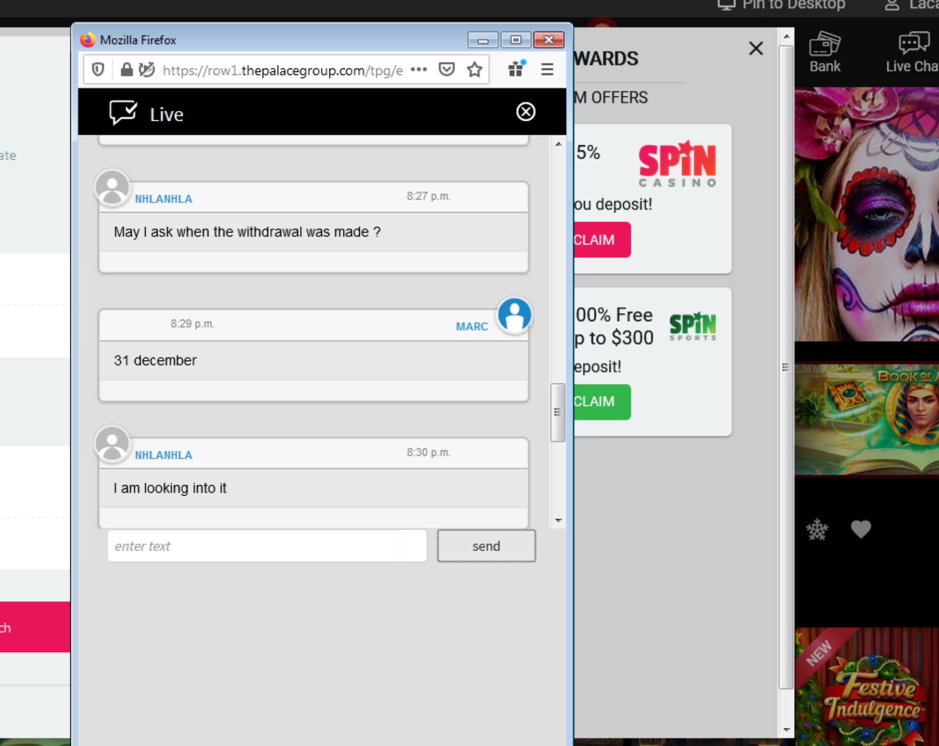Viewport: 939px width, 746px height.
Task: Click the snowflake category icon
Action: pos(817,529)
